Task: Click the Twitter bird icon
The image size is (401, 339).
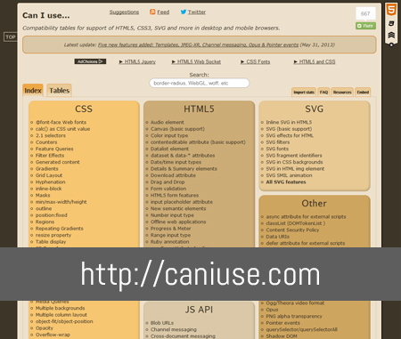Action: (184, 12)
